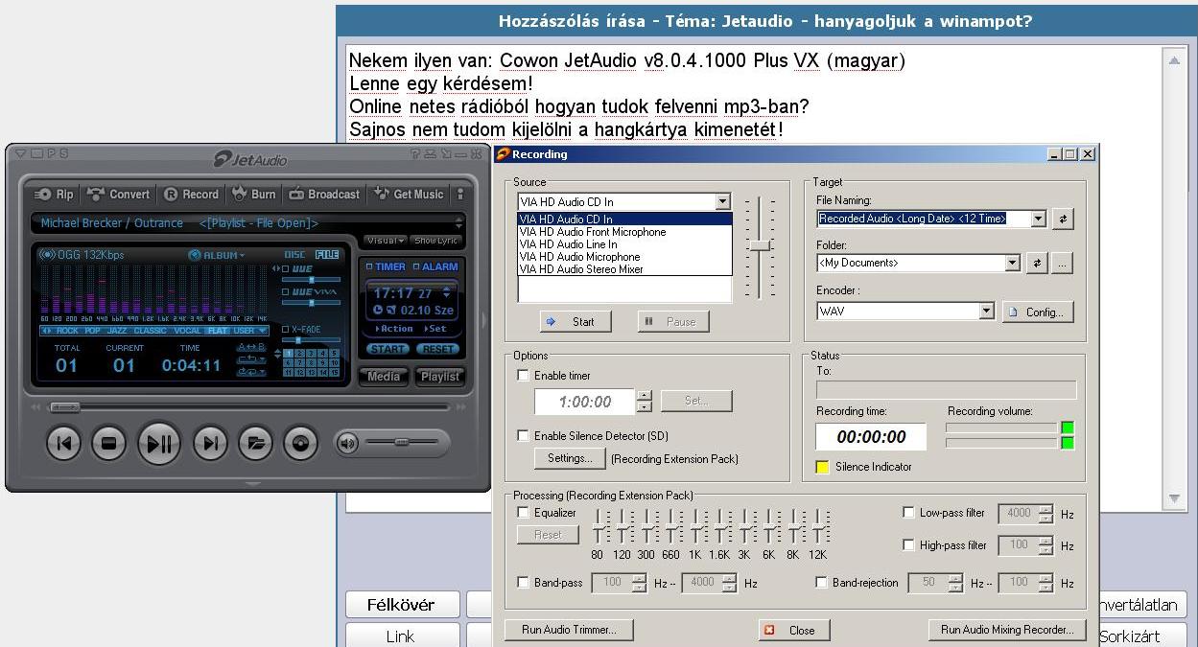Click the OGG 132Kbps stream icon
The image size is (1198, 647).
(x=45, y=255)
